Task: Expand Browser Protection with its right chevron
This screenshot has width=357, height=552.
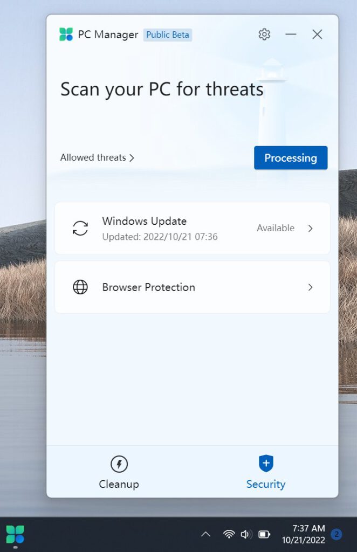Action: pyautogui.click(x=310, y=287)
